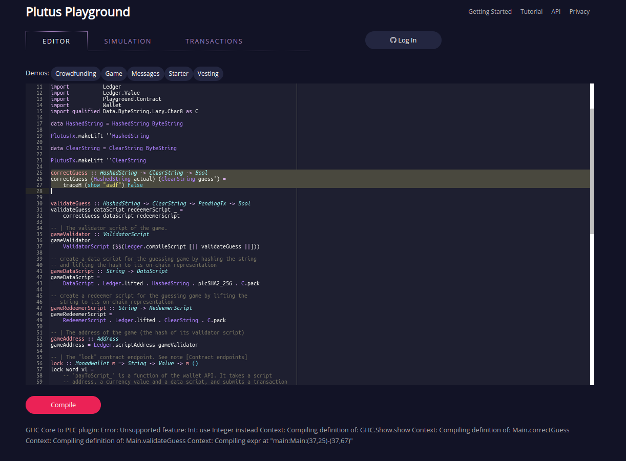The height and width of the screenshot is (461, 626).
Task: Click the GitHub icon in the Log In button
Action: click(393, 40)
